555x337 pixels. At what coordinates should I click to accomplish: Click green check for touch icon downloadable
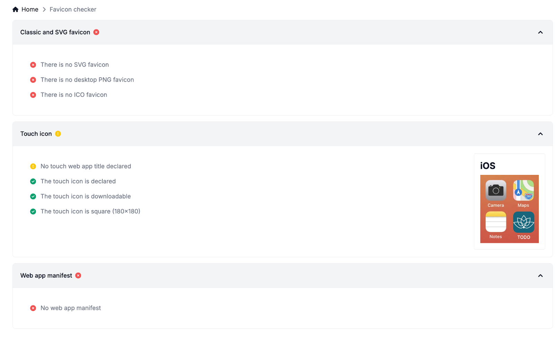(33, 196)
